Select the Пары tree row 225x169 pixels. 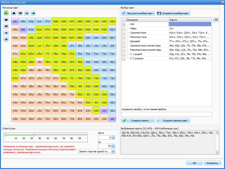pos(166,28)
